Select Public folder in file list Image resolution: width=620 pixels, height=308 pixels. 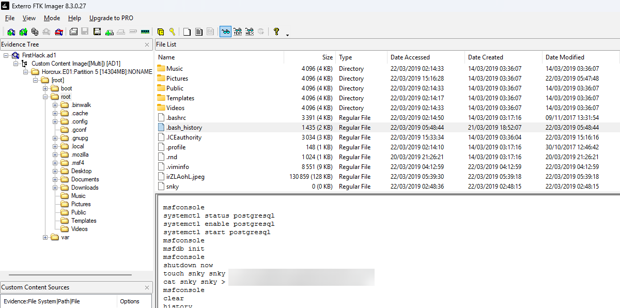coord(175,88)
